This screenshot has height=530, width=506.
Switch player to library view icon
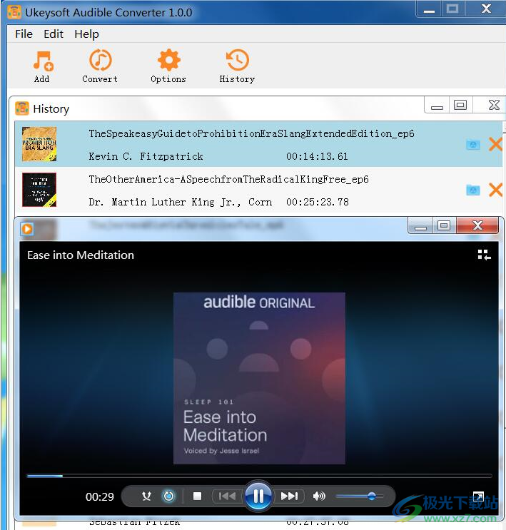coord(484,255)
